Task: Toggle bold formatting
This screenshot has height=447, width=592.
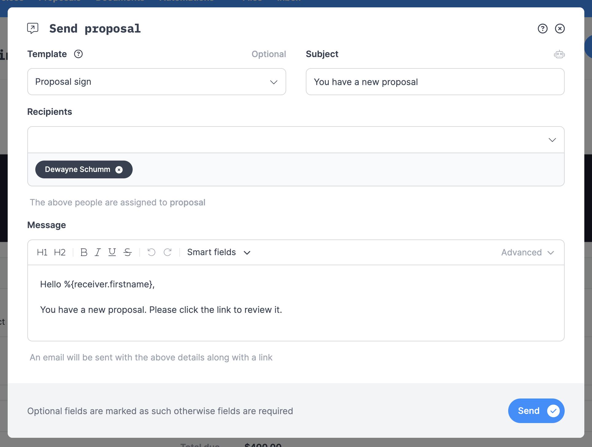Action: [x=84, y=252]
